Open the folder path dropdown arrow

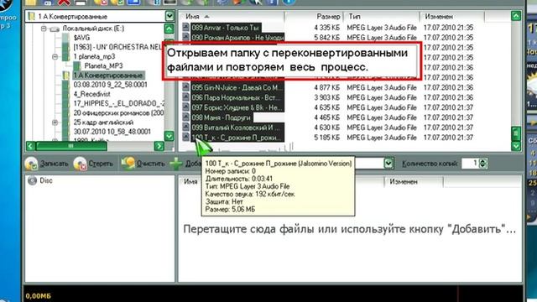(x=169, y=16)
